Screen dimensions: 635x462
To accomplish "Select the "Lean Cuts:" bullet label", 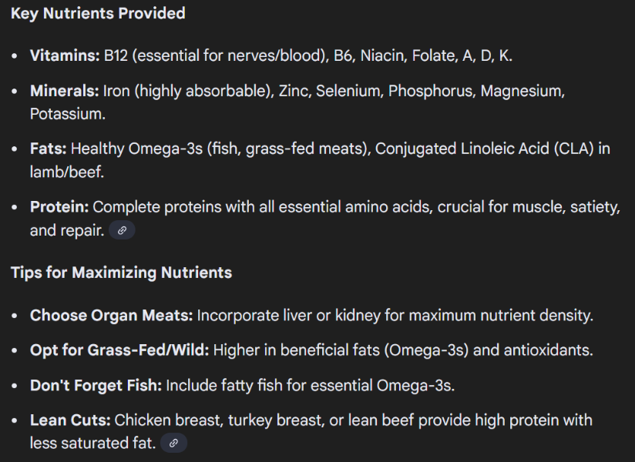I will click(70, 420).
